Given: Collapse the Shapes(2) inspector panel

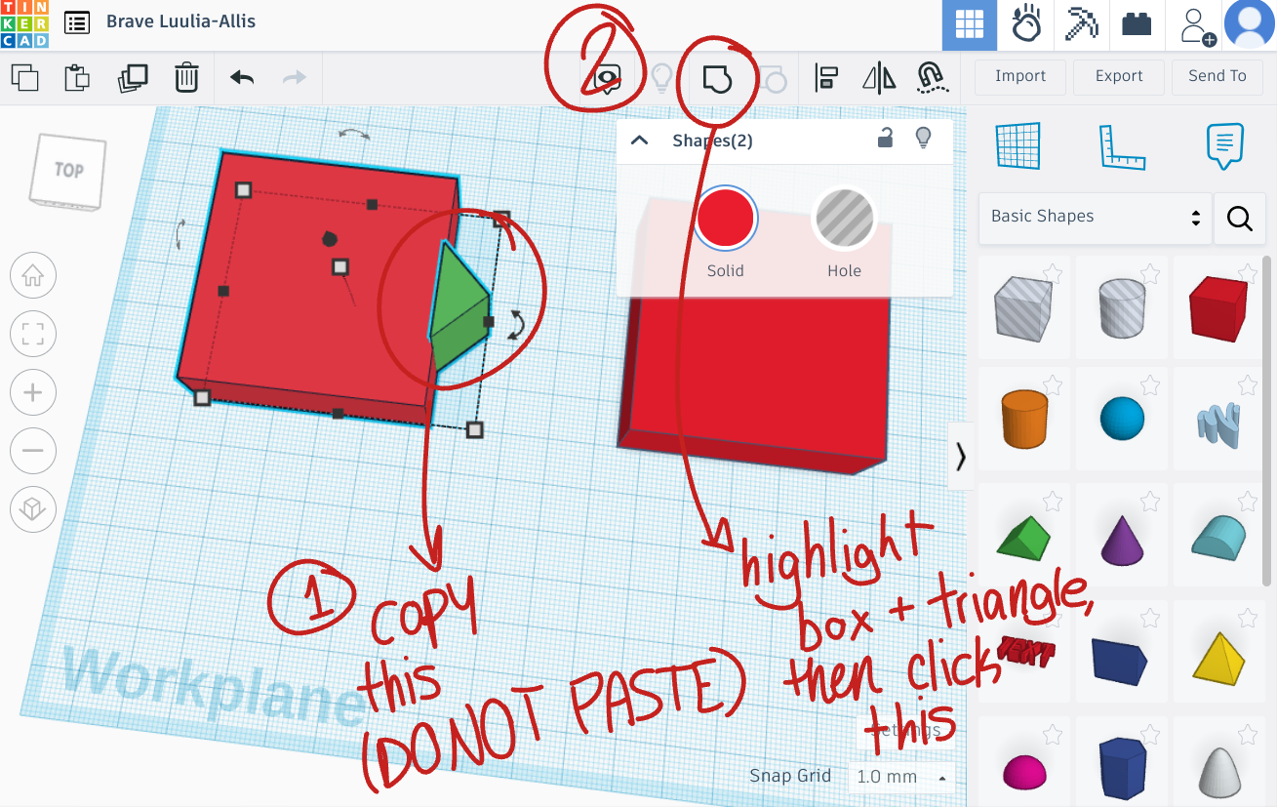Looking at the screenshot, I should pos(640,141).
